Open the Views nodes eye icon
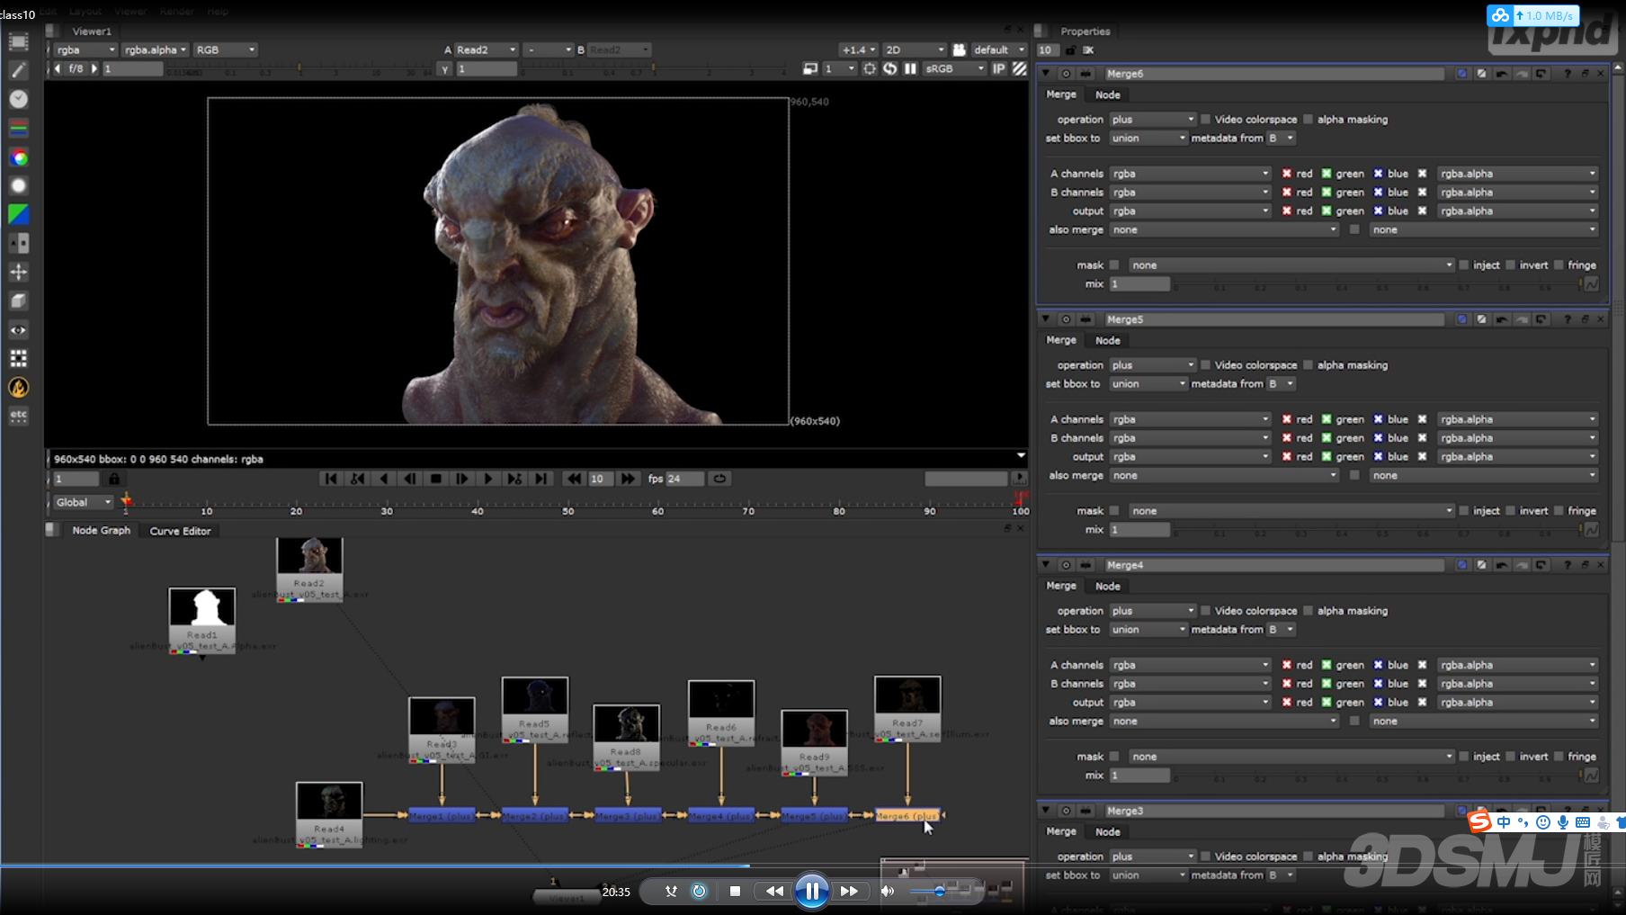This screenshot has width=1626, height=915. point(18,330)
